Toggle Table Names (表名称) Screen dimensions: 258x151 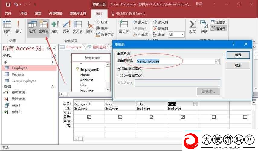point(218,28)
